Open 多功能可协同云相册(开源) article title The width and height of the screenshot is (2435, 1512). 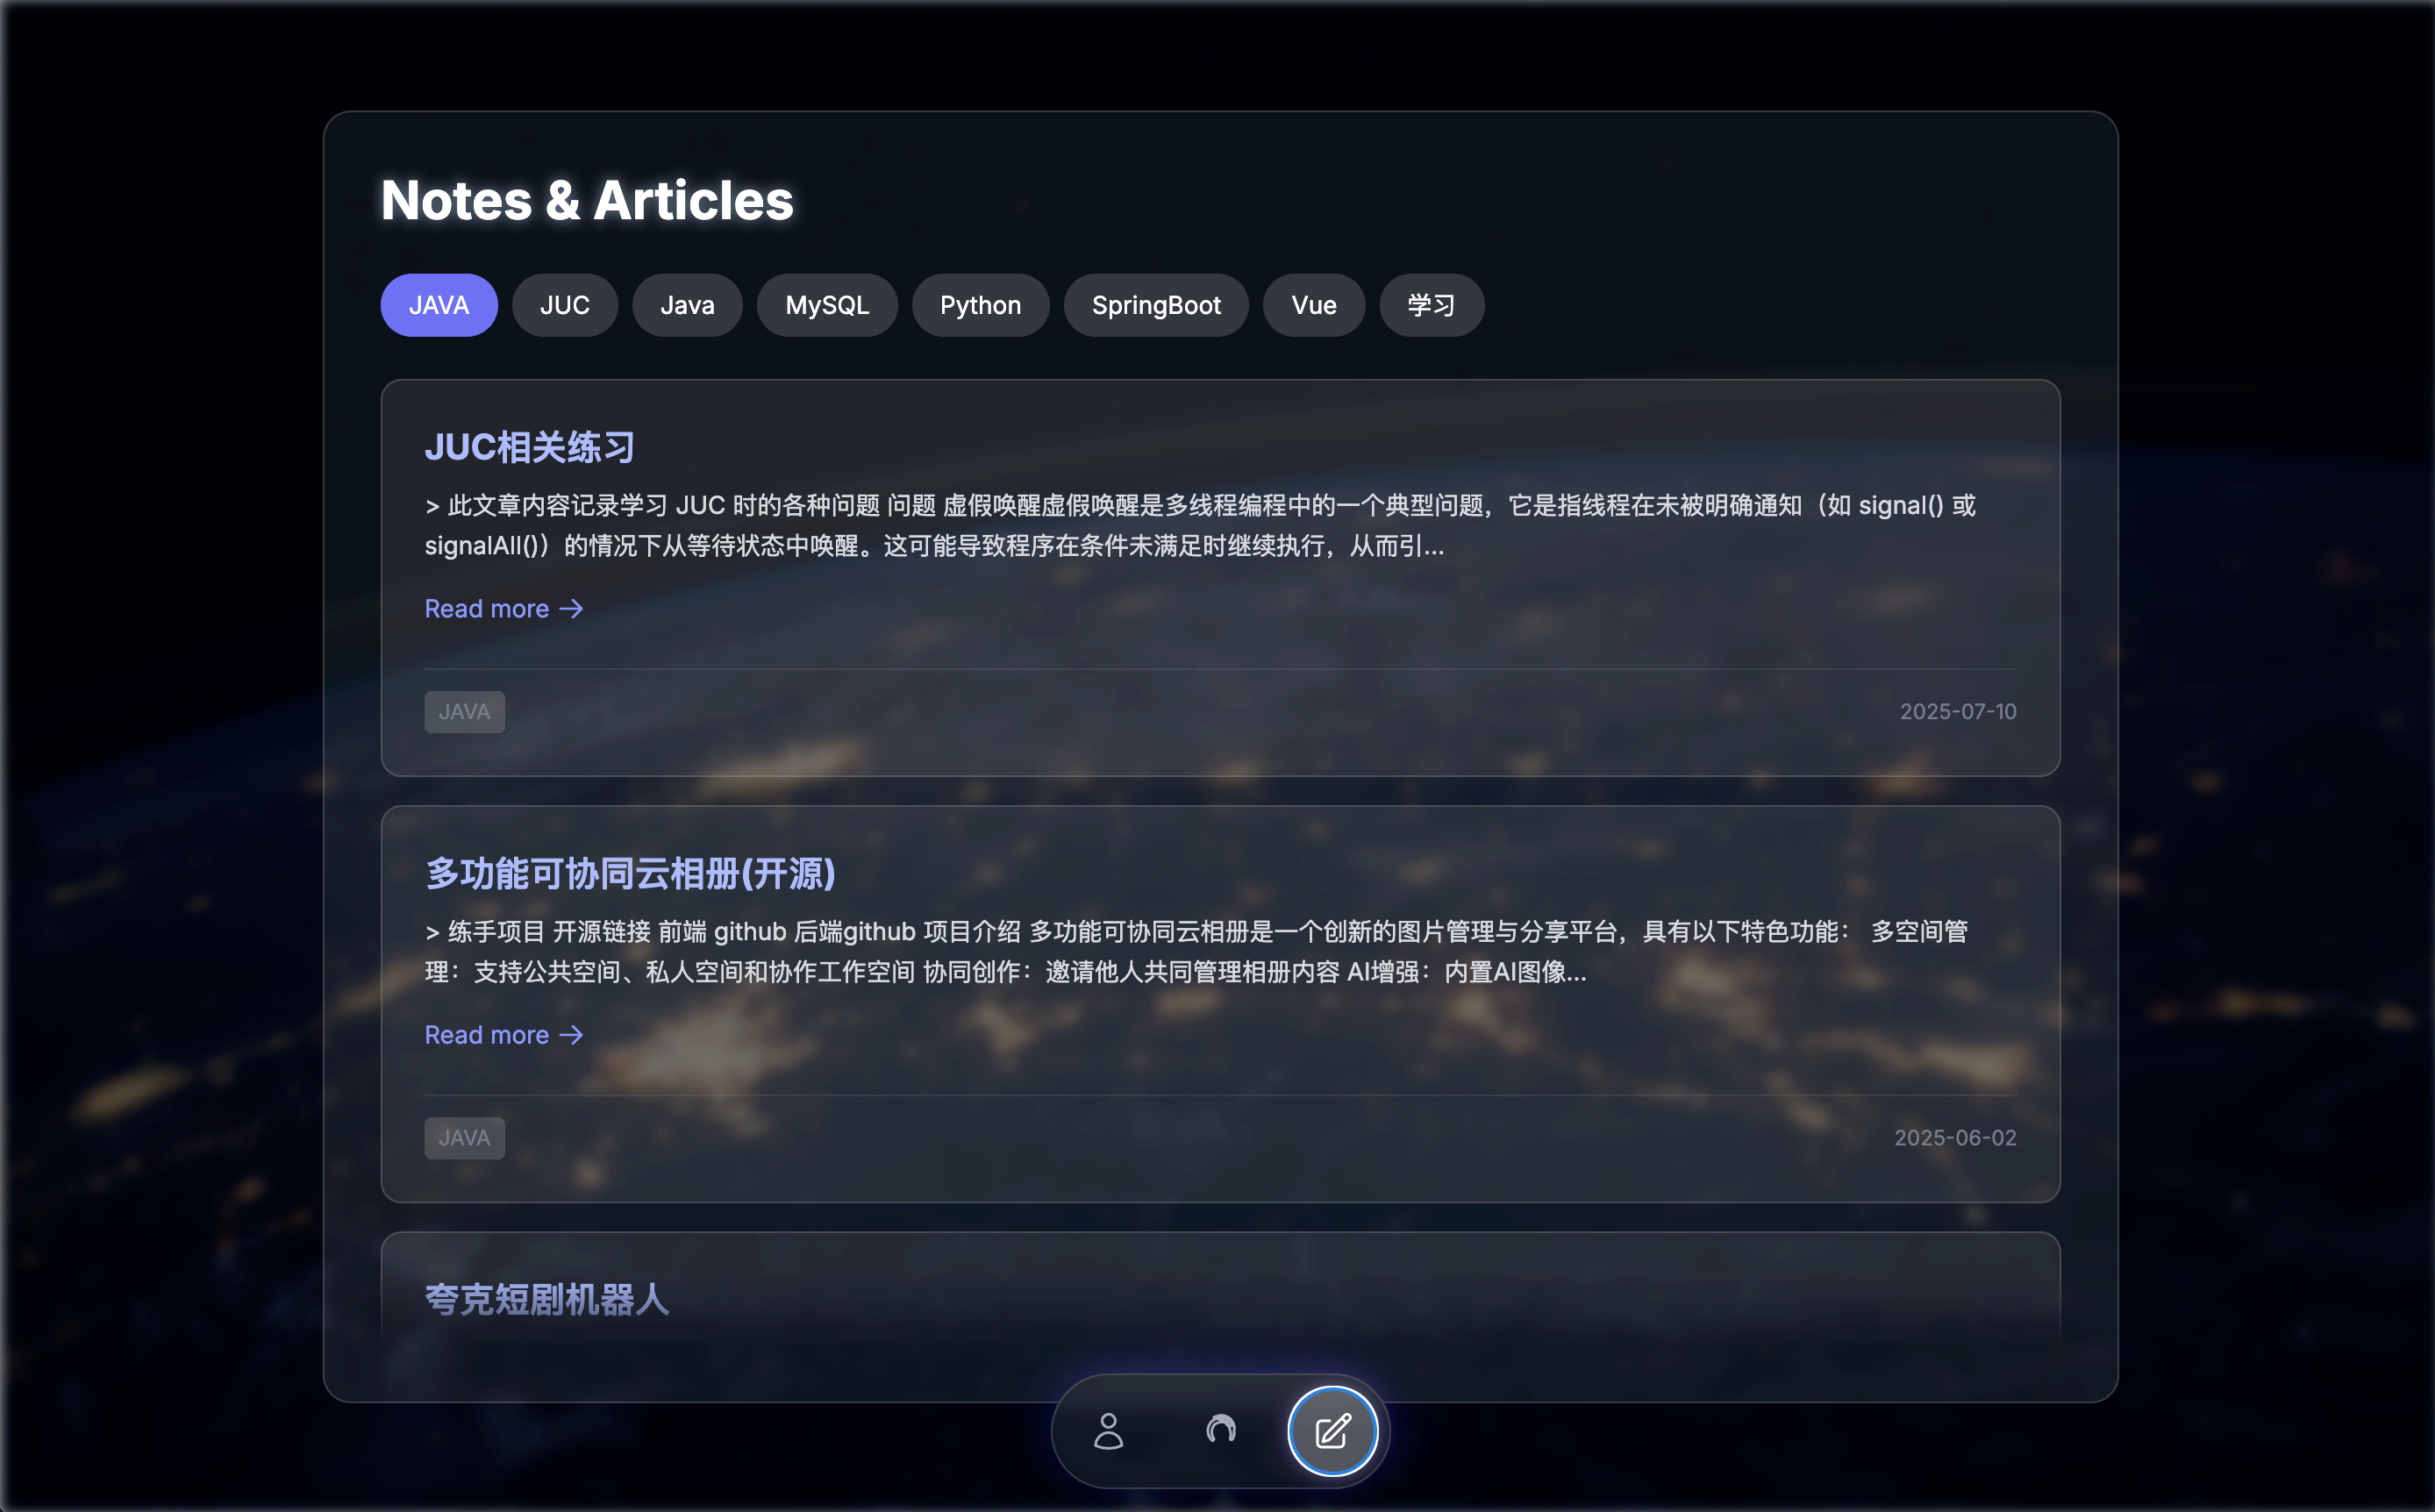pos(630,873)
